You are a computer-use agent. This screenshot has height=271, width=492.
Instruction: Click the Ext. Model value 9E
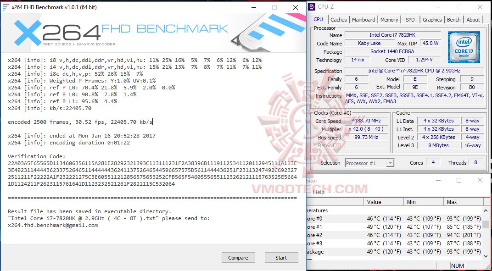(x=415, y=87)
